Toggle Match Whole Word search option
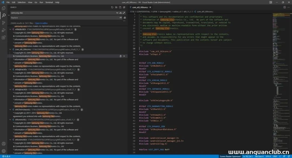The image size is (292, 158). (121, 13)
